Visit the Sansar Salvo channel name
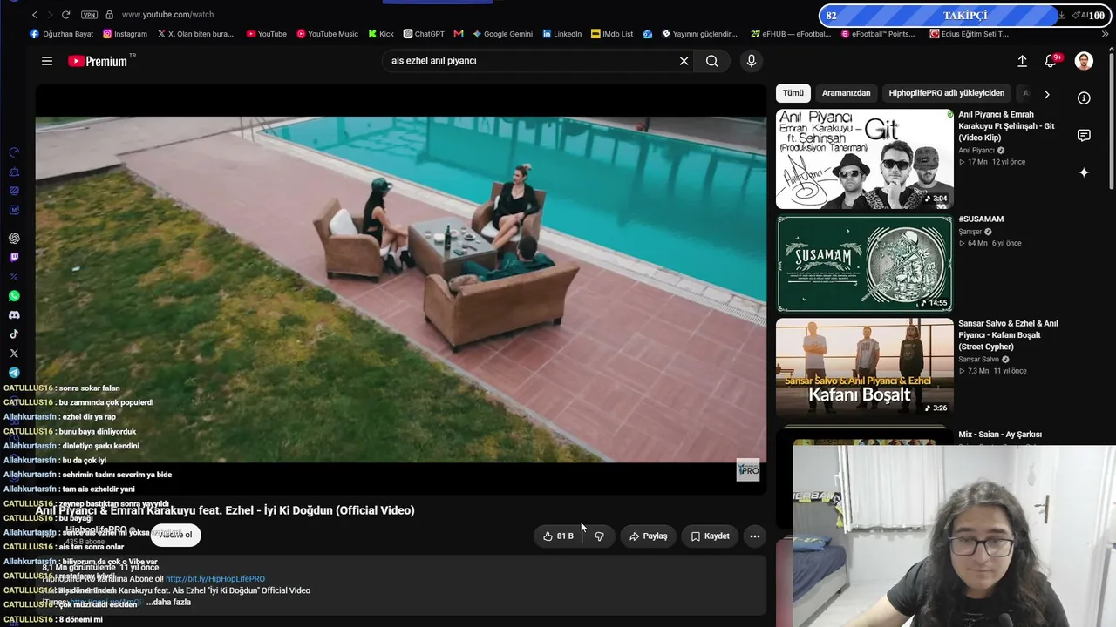The image size is (1116, 627). point(978,360)
